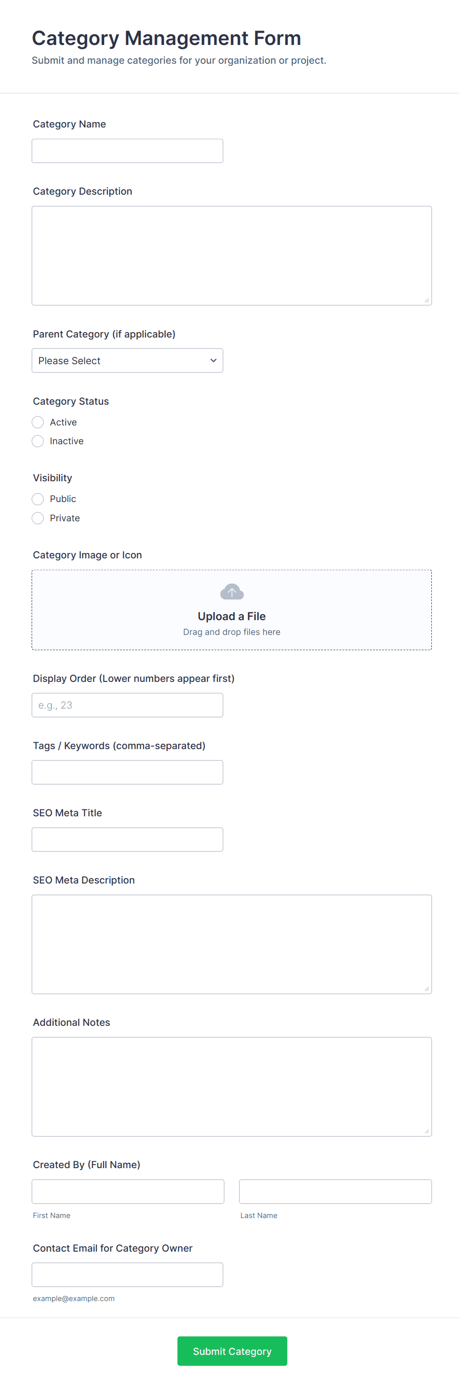Viewport: 459px width, 1390px height.
Task: Click the Upload a File text
Action: pyautogui.click(x=231, y=616)
